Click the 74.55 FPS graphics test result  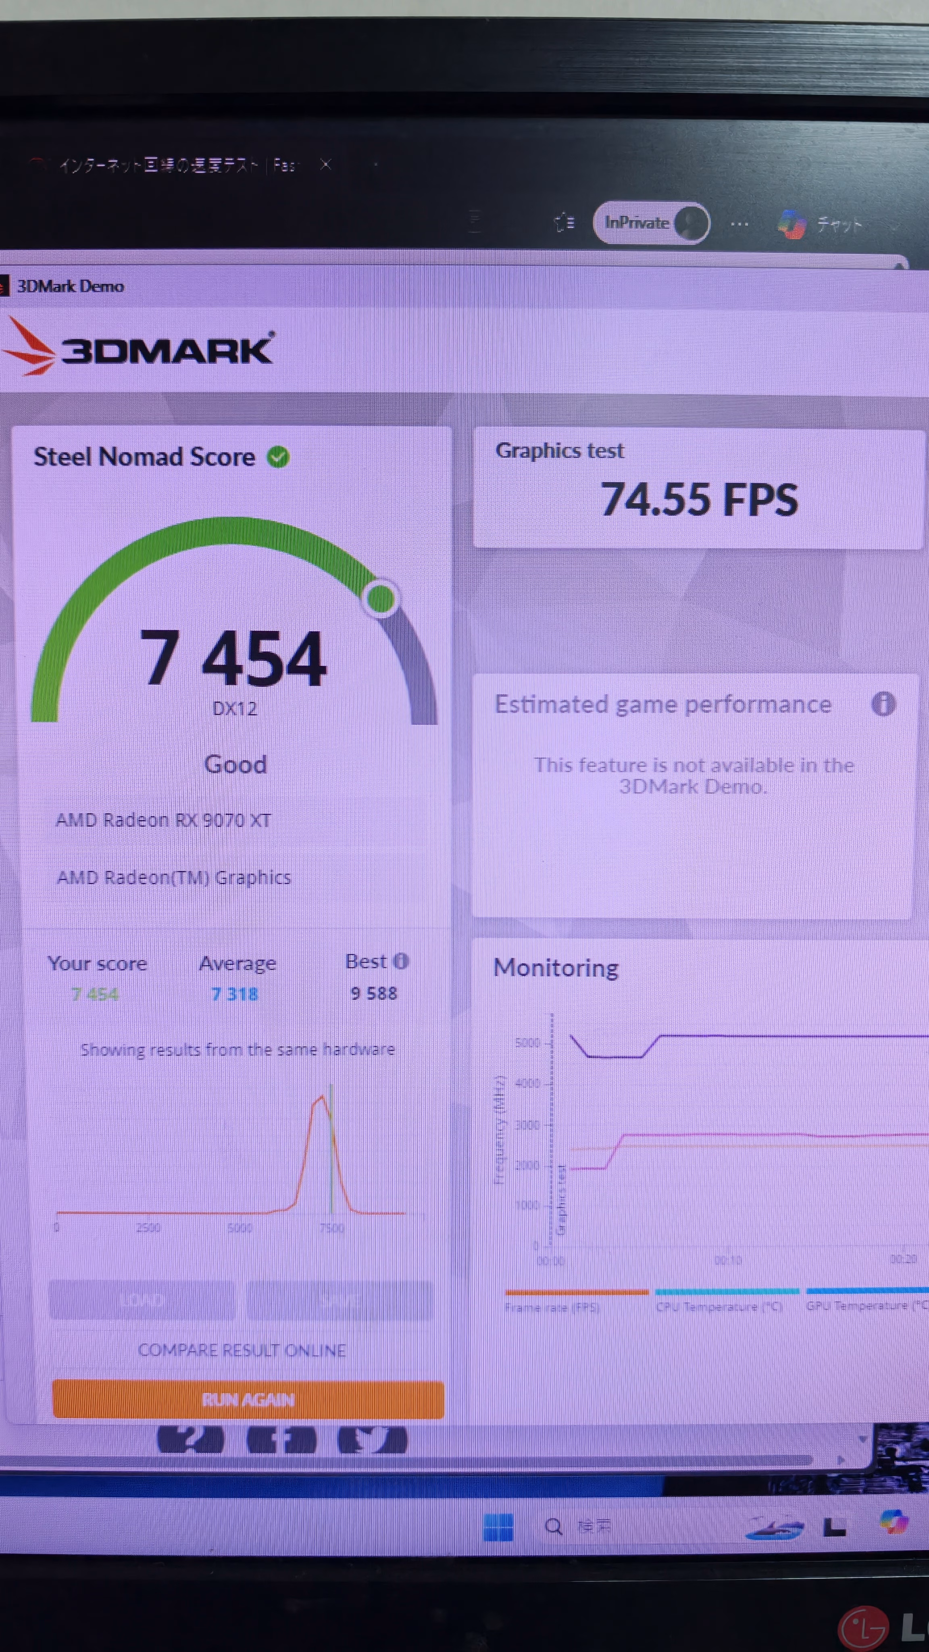click(700, 500)
